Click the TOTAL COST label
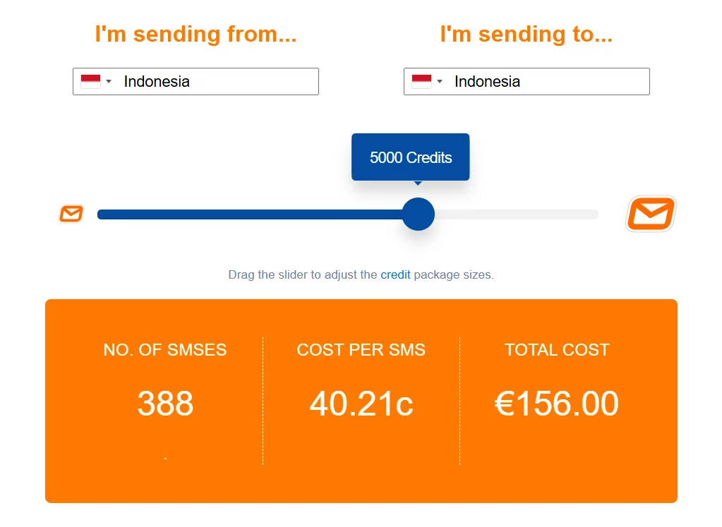Viewport: 722px width, 527px height. 557,350
